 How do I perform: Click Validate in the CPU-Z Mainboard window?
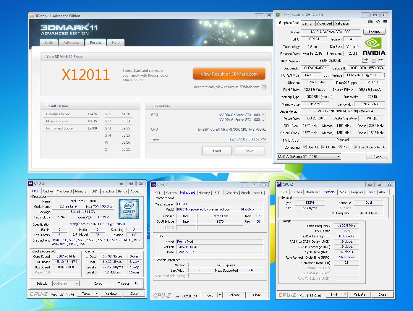(x=234, y=295)
